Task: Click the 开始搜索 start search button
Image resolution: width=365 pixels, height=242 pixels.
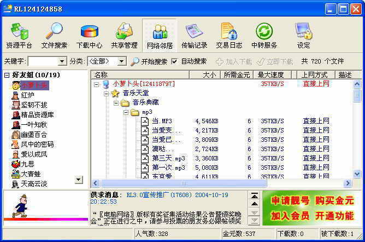Action: pyautogui.click(x=149, y=61)
